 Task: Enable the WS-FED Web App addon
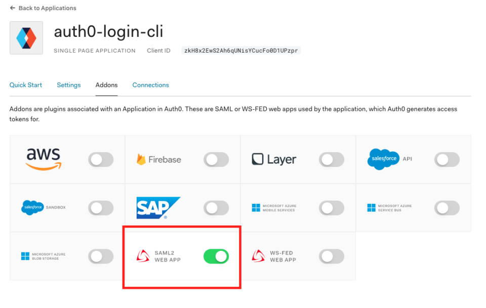(x=332, y=256)
